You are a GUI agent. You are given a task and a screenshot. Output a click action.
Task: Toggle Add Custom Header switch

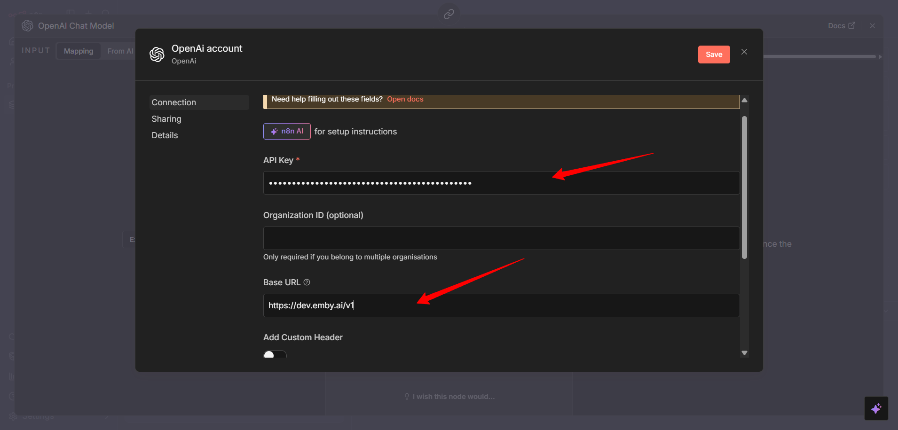pyautogui.click(x=275, y=354)
